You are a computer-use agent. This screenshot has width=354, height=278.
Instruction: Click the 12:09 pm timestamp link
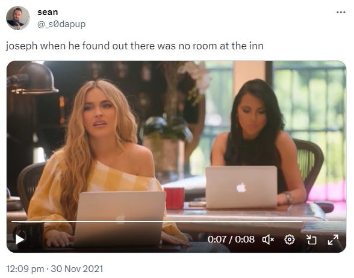[x=25, y=269]
